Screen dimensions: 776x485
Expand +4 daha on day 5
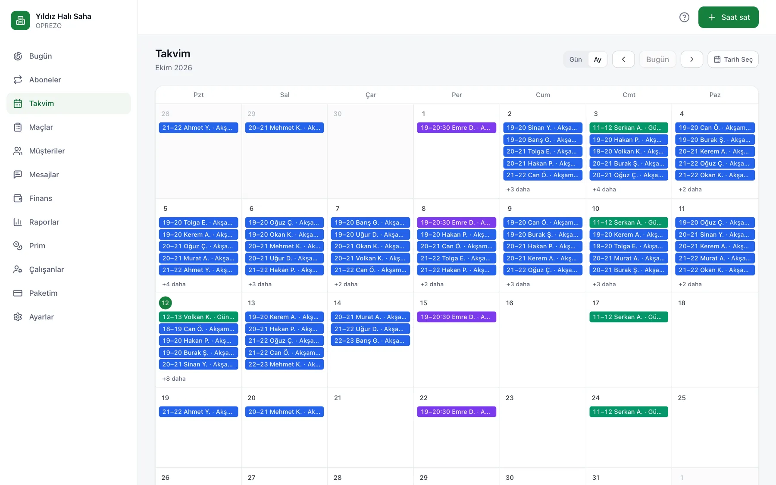(x=174, y=284)
